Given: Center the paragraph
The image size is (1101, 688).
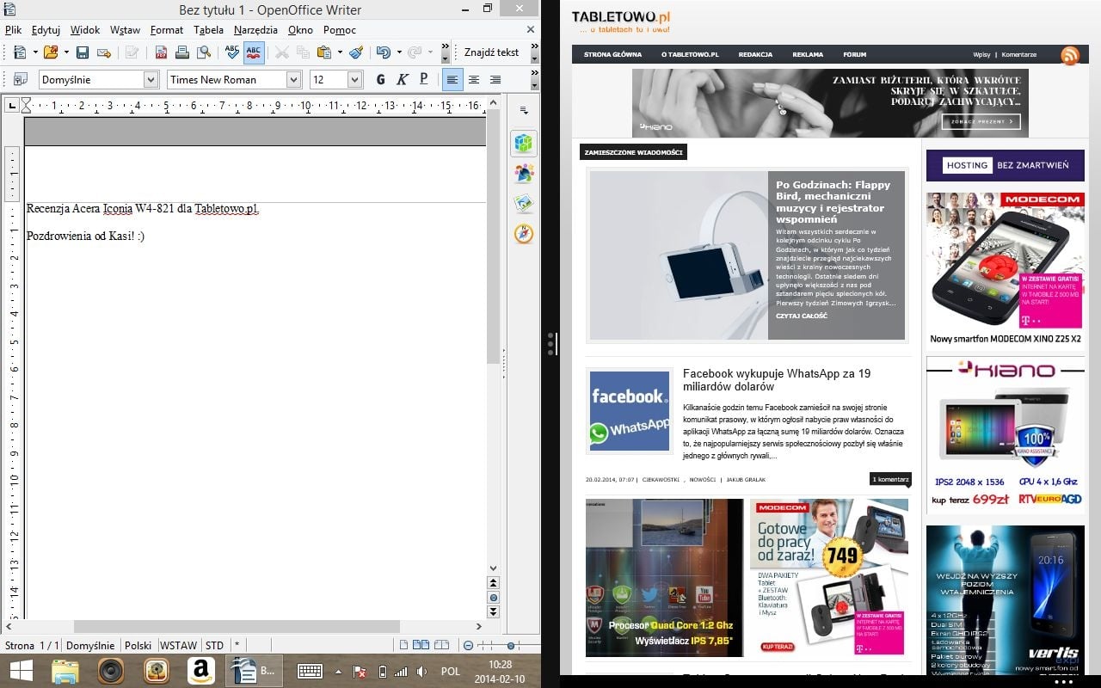Looking at the screenshot, I should click(474, 79).
